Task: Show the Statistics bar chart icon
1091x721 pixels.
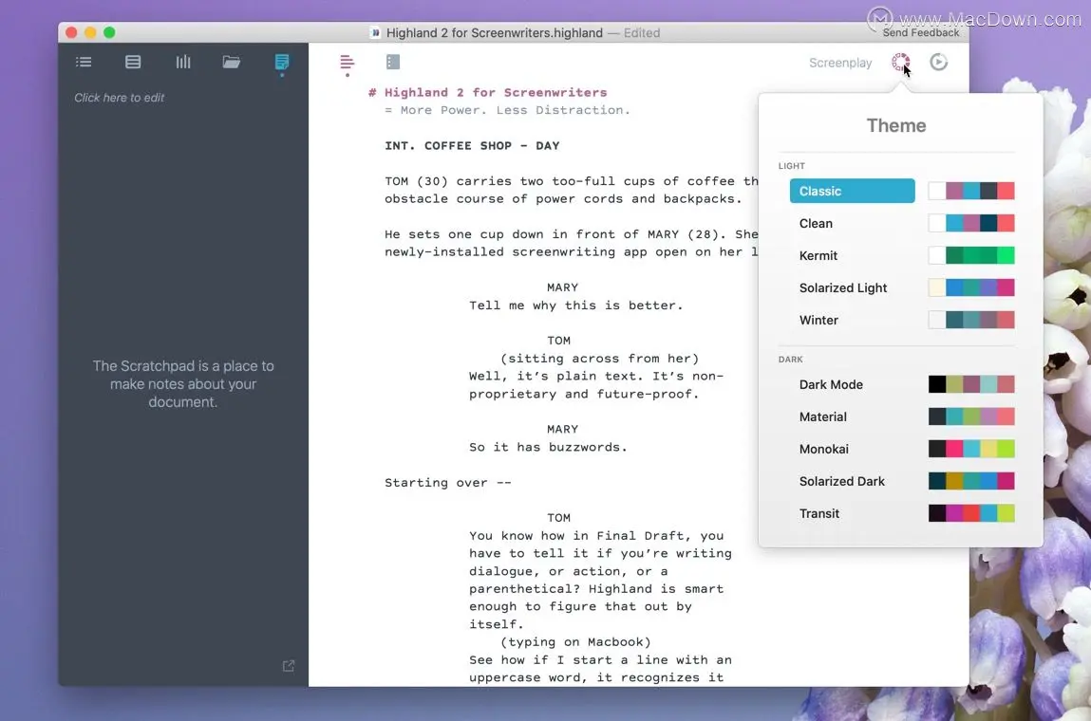Action: point(183,62)
